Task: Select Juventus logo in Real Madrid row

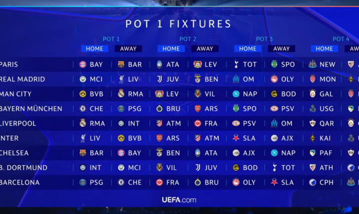Action: coord(159,79)
